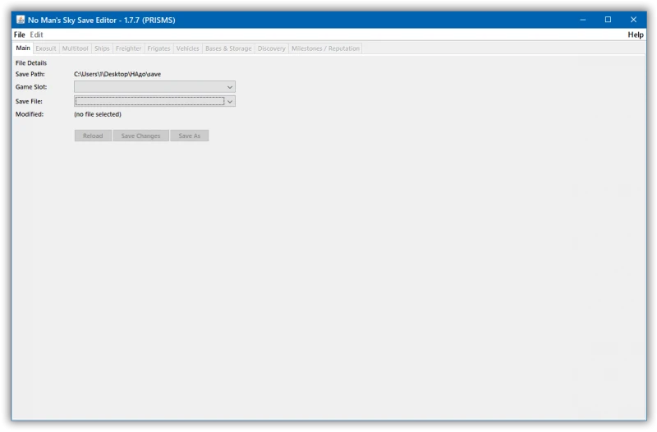Switch to the Freighter tab

tap(128, 48)
